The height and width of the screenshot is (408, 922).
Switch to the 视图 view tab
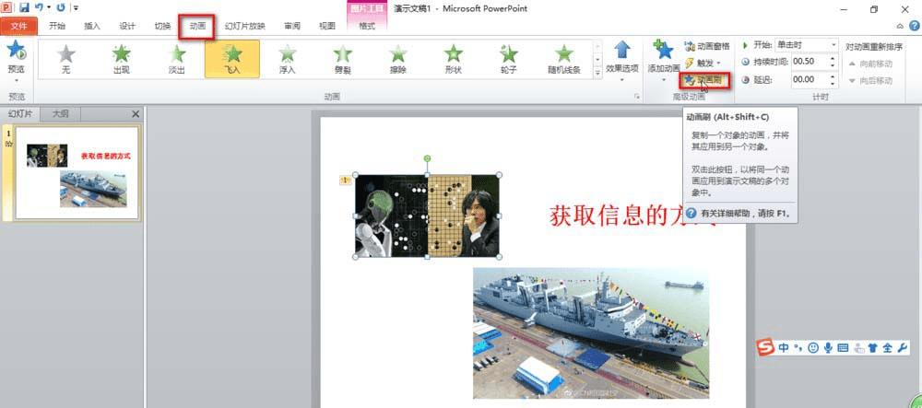(x=327, y=26)
